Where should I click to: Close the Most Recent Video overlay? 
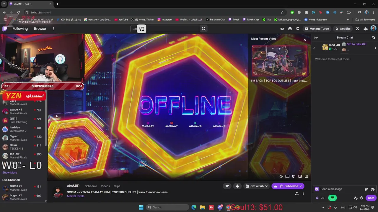tap(305, 40)
